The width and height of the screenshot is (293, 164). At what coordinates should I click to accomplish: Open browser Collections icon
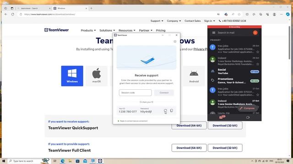[260, 14]
